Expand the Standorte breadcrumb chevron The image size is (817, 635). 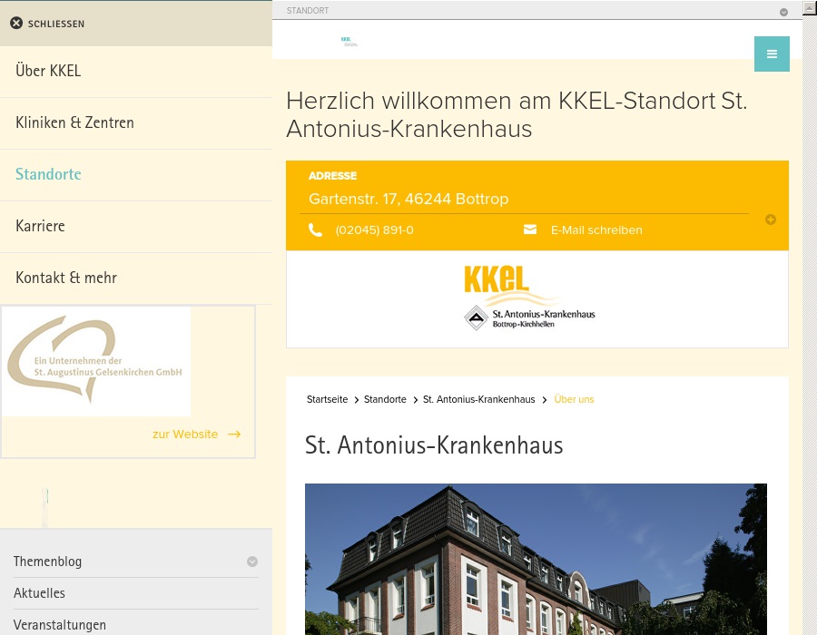tap(415, 399)
